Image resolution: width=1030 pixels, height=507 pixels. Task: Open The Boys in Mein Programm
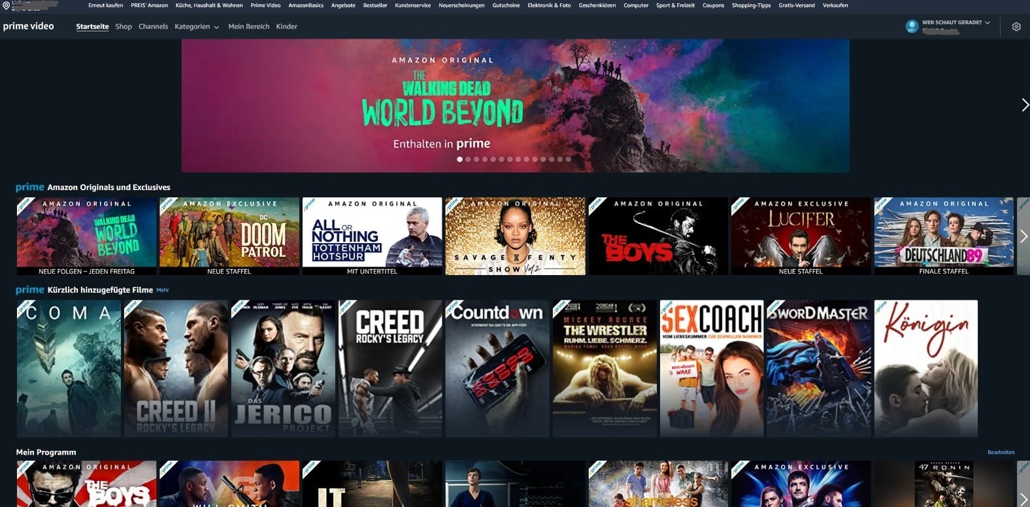87,484
